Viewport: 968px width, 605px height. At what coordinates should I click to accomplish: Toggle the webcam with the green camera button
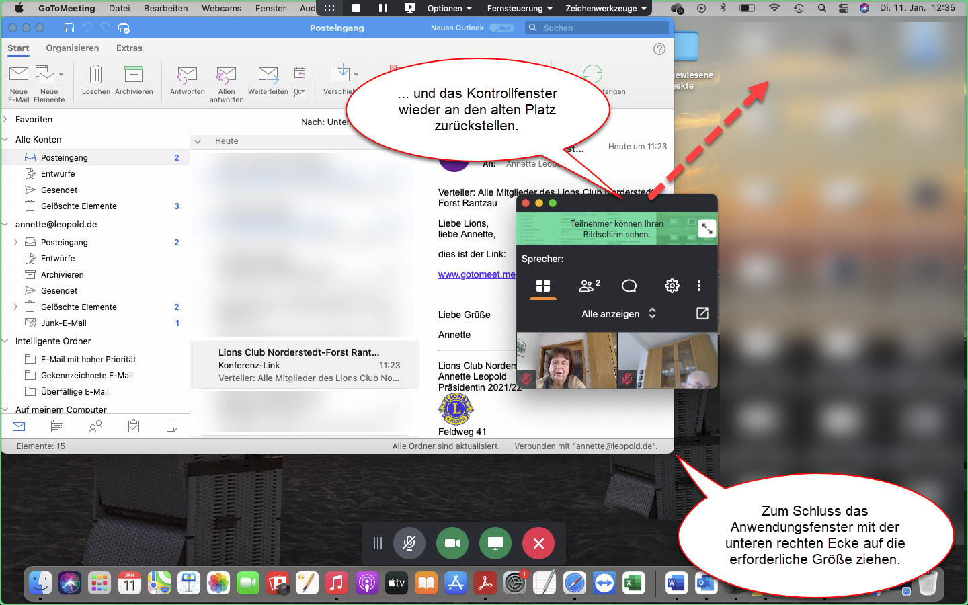click(452, 543)
